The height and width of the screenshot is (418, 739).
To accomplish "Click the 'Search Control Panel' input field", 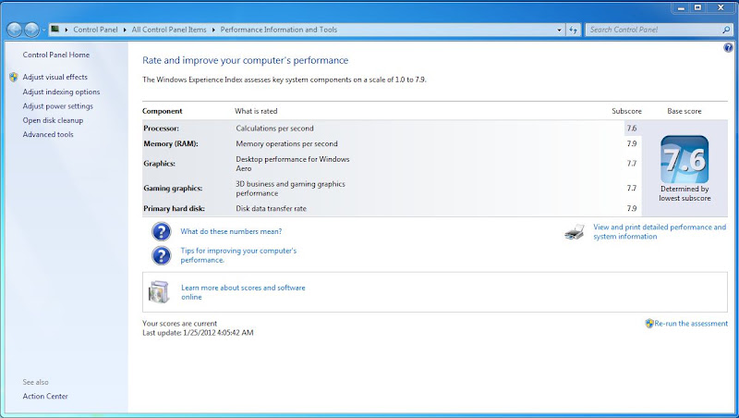I will pos(654,30).
